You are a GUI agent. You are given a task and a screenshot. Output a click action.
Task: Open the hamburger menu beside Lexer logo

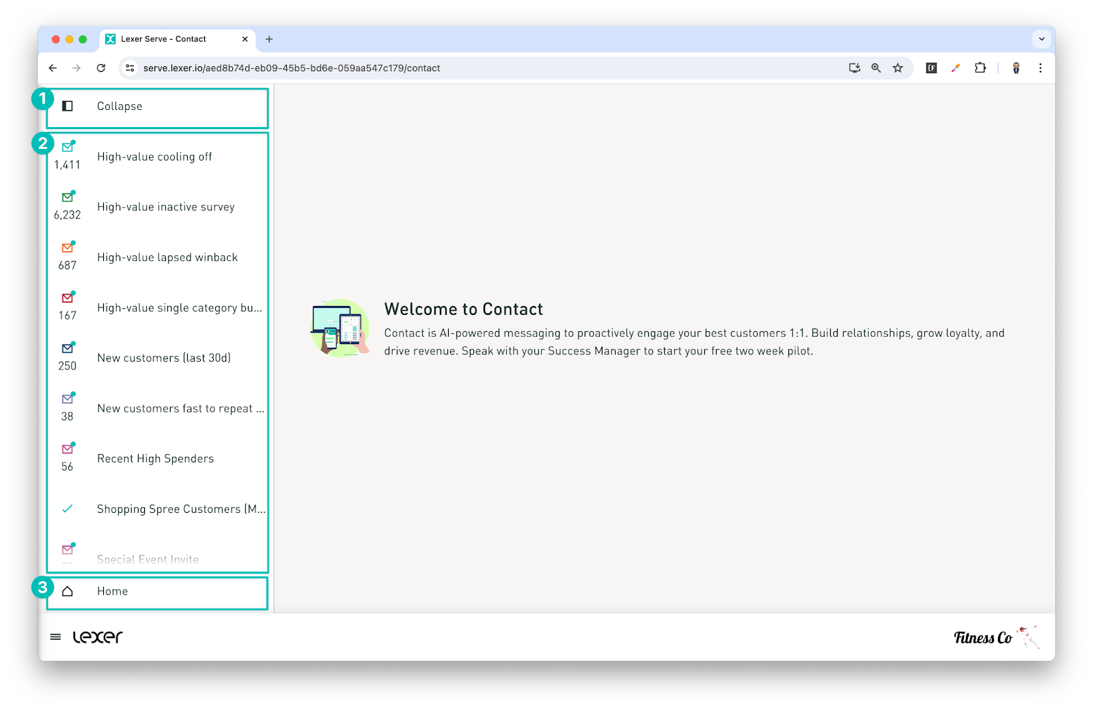click(55, 637)
